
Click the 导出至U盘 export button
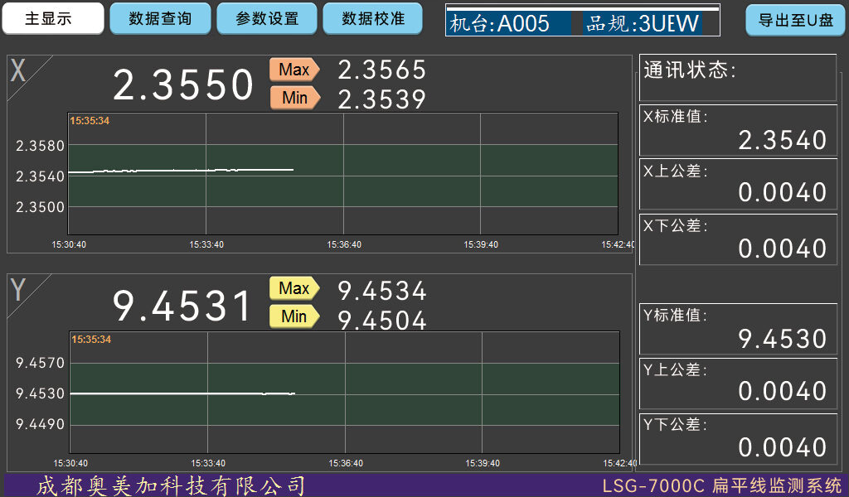click(x=795, y=20)
